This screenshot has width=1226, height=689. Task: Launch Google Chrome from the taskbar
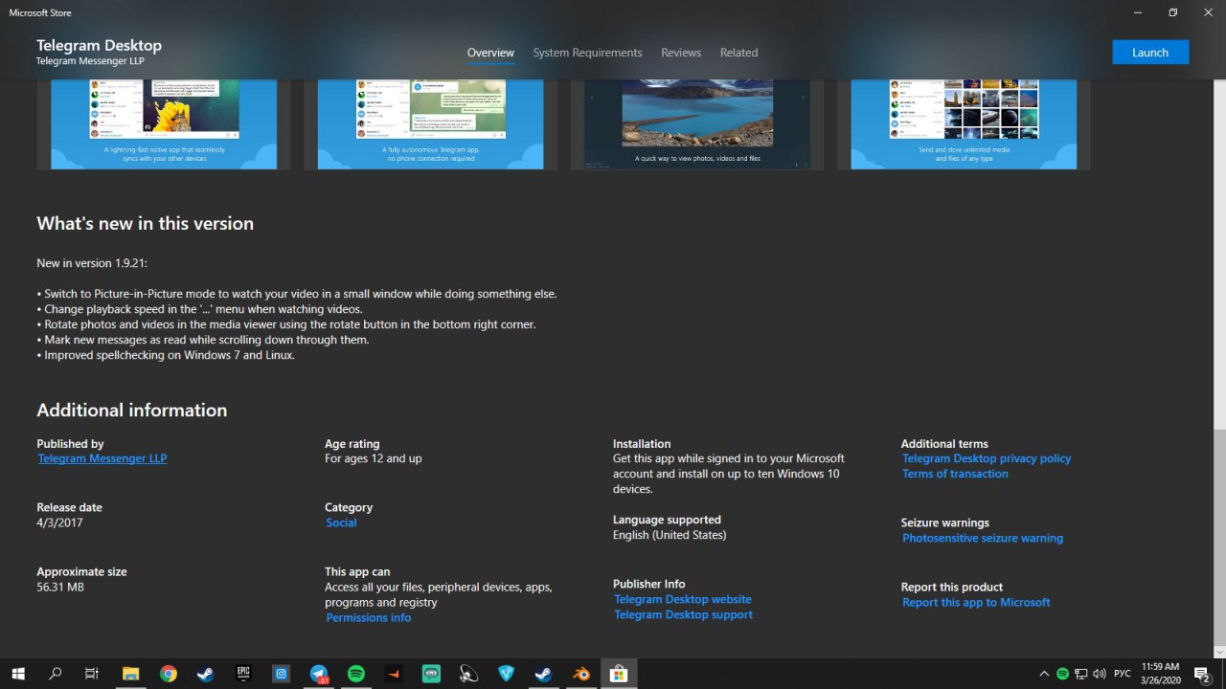[168, 674]
